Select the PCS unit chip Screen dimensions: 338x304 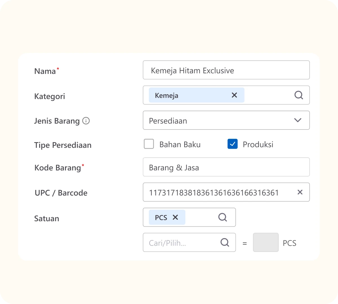[161, 218]
